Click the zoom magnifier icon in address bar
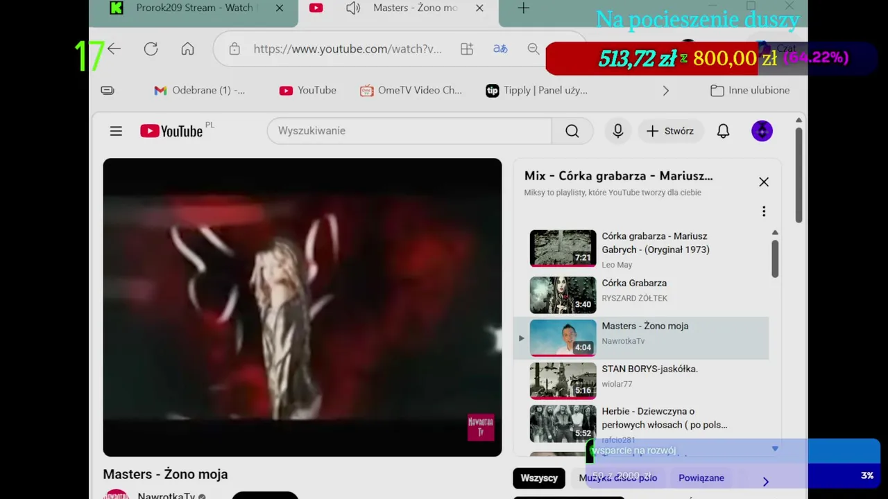This screenshot has height=499, width=888. point(533,49)
